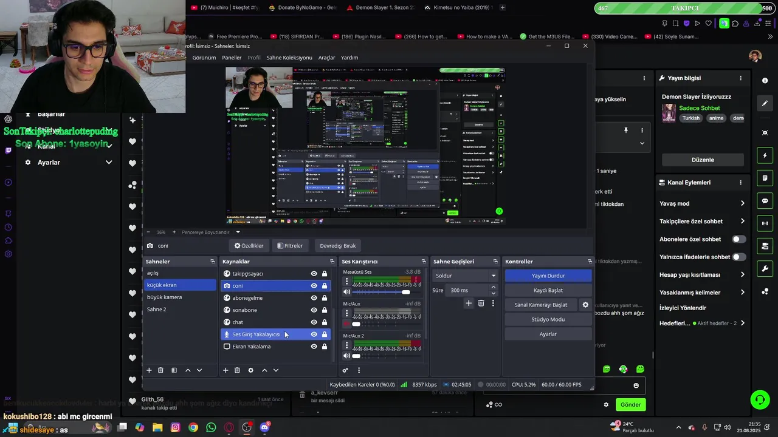778x437 pixels.
Task: Remove scene transition with trash icon
Action: [481, 303]
